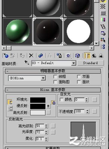
Task: Click Make Material Copy icon
Action: click(41, 55)
